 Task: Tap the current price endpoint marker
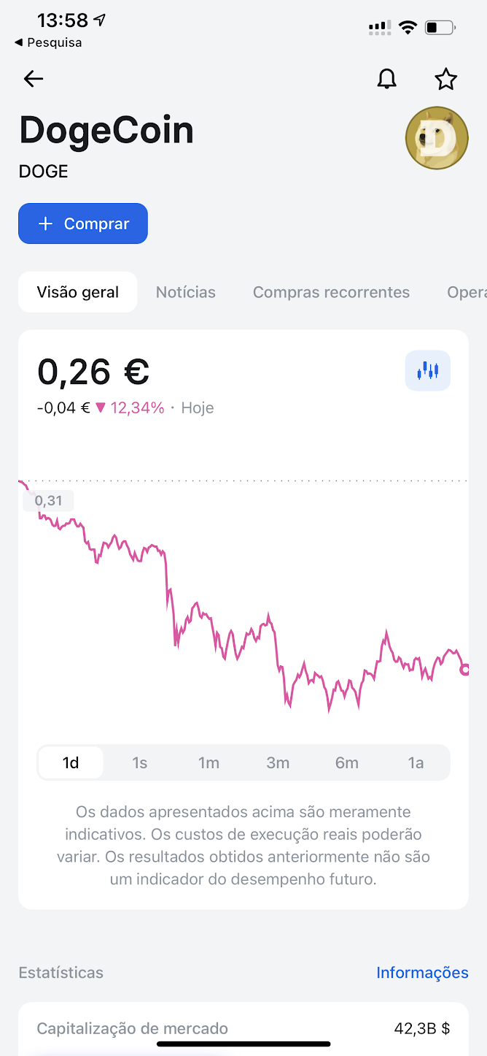[x=465, y=669]
